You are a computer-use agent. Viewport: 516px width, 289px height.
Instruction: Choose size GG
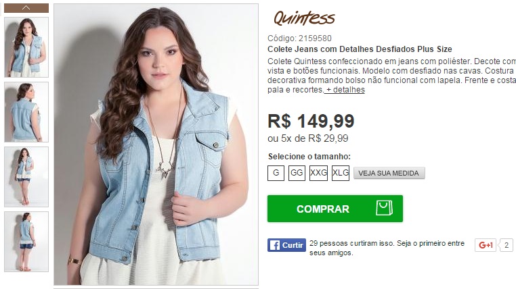pyautogui.click(x=297, y=173)
